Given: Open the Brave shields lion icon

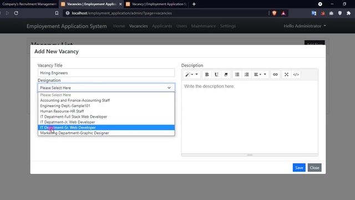Looking at the screenshot, I should [275, 13].
